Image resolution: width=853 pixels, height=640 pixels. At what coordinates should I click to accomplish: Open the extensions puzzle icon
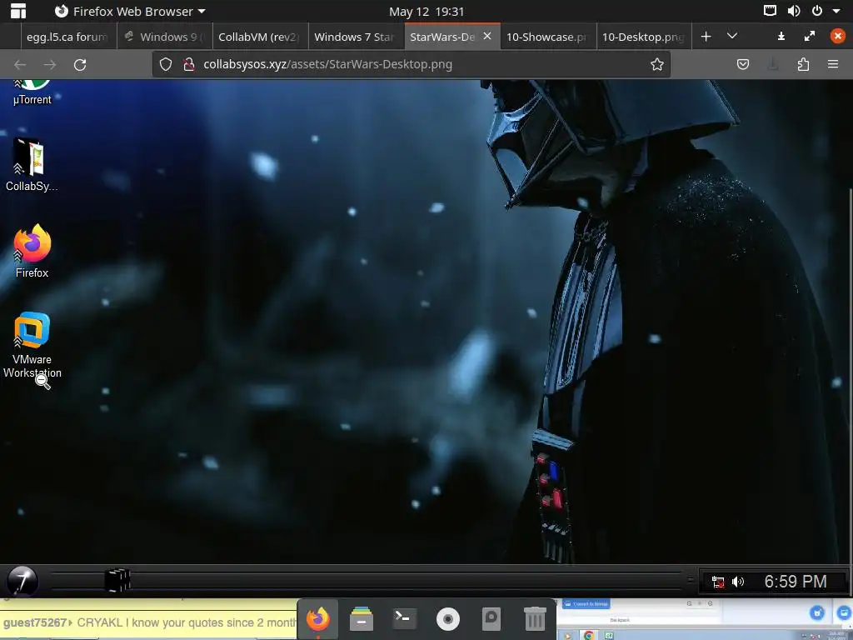(x=803, y=65)
